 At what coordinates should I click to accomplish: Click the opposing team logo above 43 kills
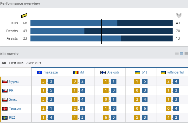tap(179, 16)
